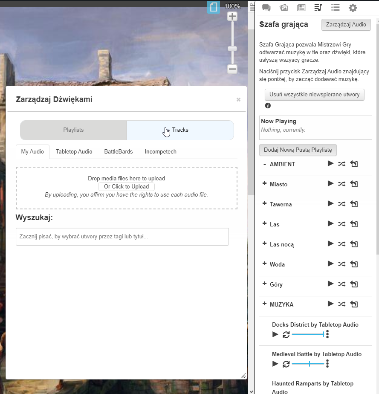379x394 pixels.
Task: Shuffle the Miasto playlist
Action: 341,184
